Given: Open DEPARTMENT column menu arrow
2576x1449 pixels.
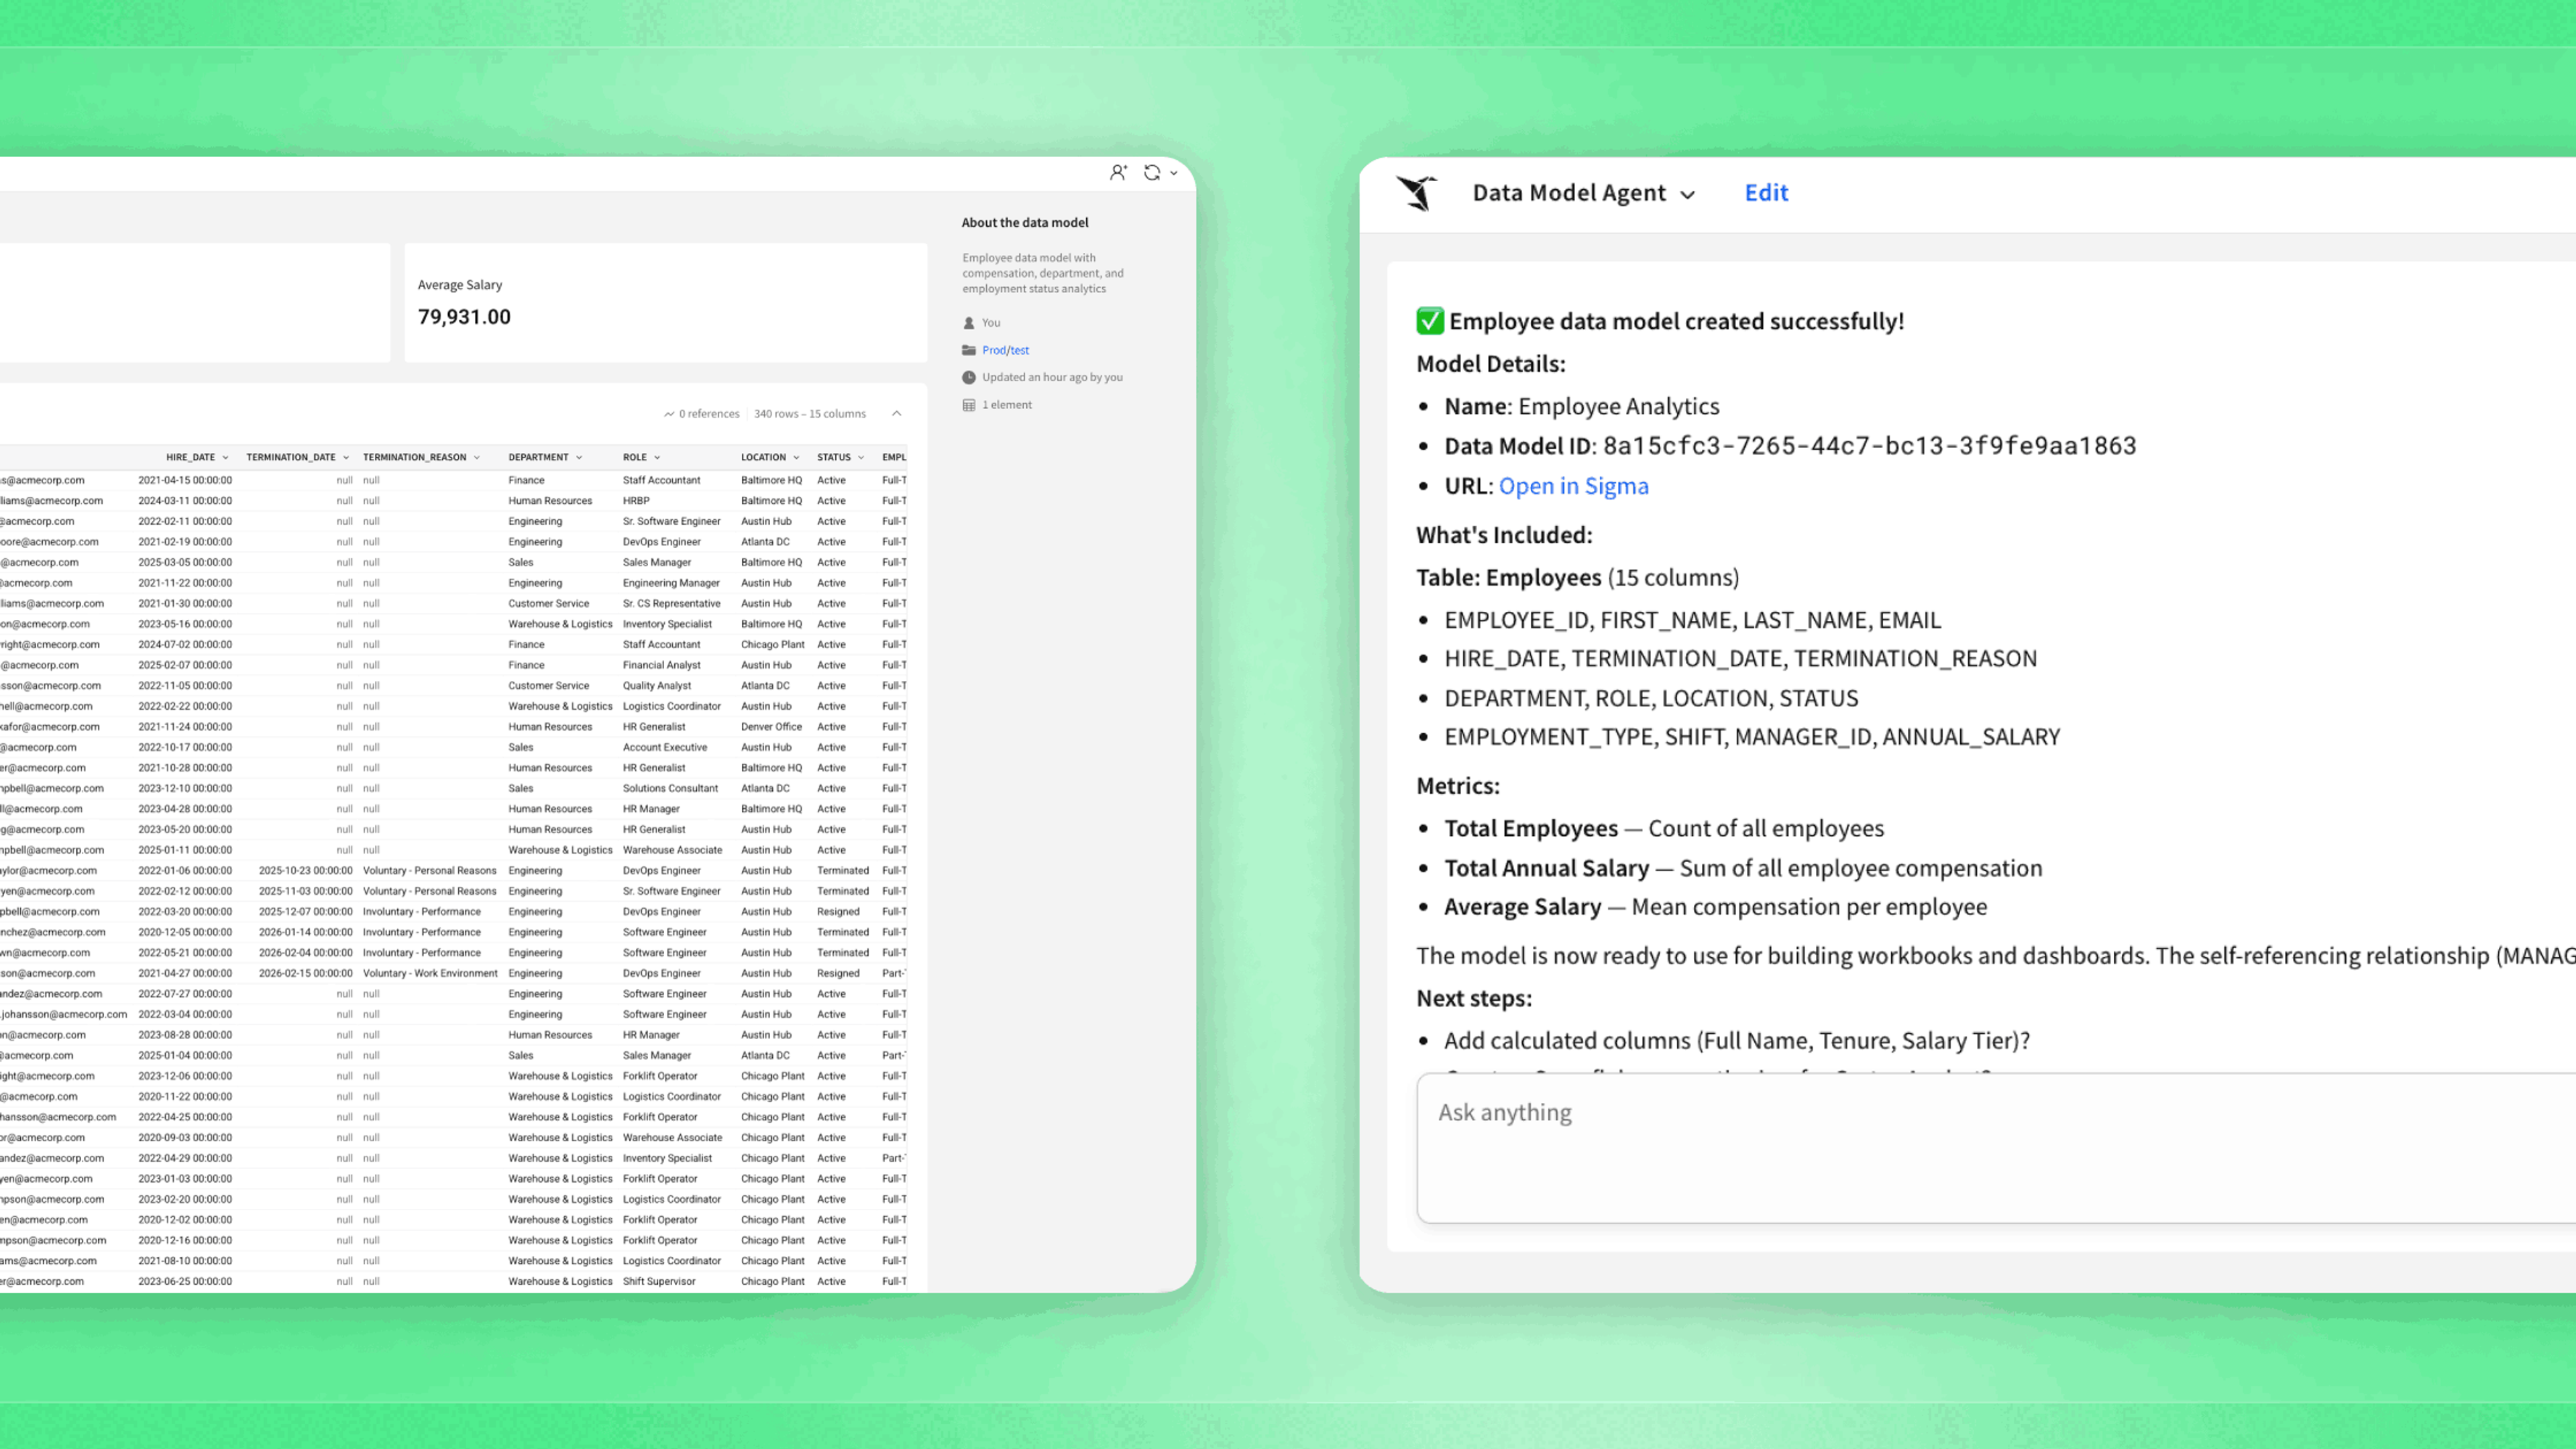Looking at the screenshot, I should click(x=579, y=458).
